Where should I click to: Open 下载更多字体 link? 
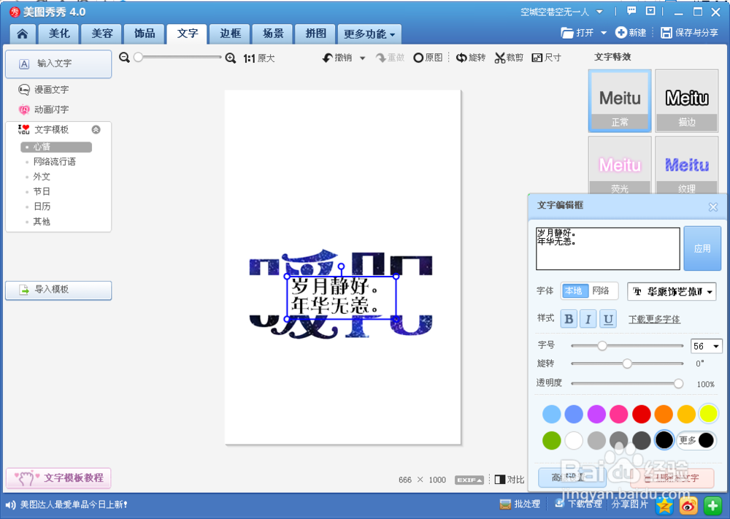(654, 319)
